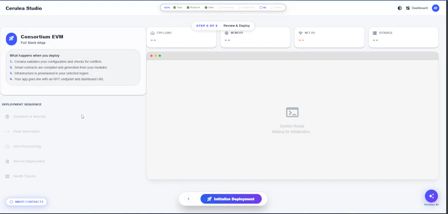Click the Step 6 of 6 badge
448x214 pixels.
(x=207, y=26)
